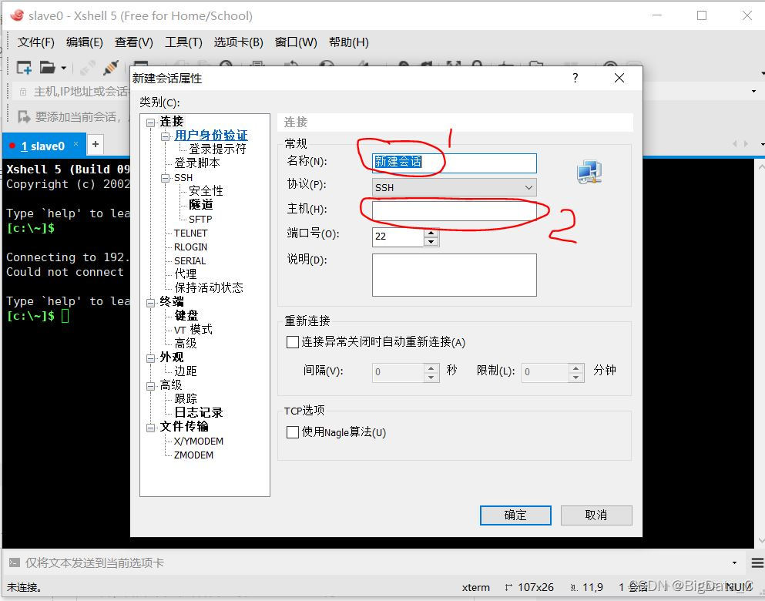Increase 端口号 with the up stepper arrow
Image resolution: width=765 pixels, height=601 pixels.
point(431,233)
